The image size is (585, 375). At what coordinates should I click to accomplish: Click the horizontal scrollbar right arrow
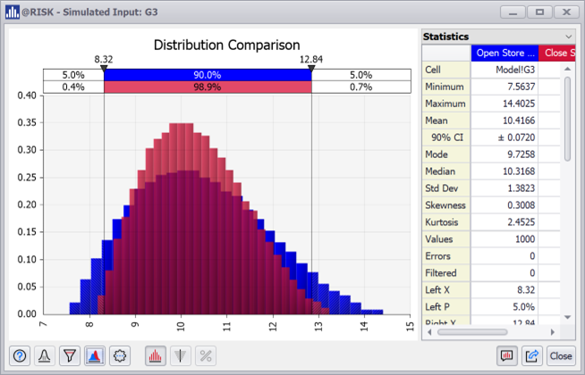tap(555, 331)
